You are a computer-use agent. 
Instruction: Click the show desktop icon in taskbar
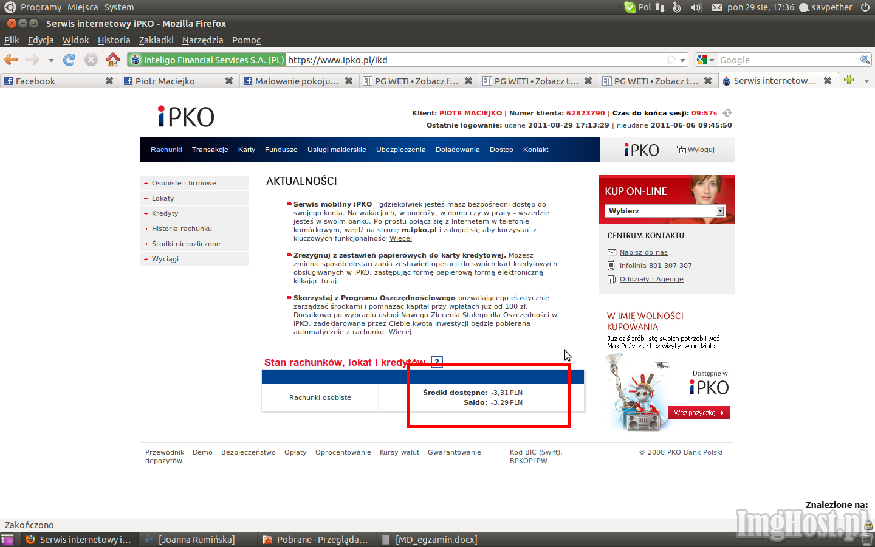[x=7, y=540]
